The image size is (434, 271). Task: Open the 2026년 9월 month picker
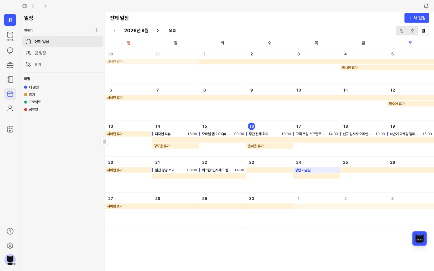pyautogui.click(x=136, y=30)
